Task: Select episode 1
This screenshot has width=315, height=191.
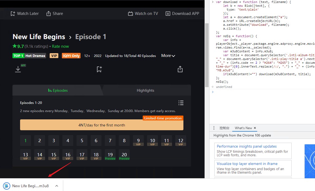Action: coord(26,140)
